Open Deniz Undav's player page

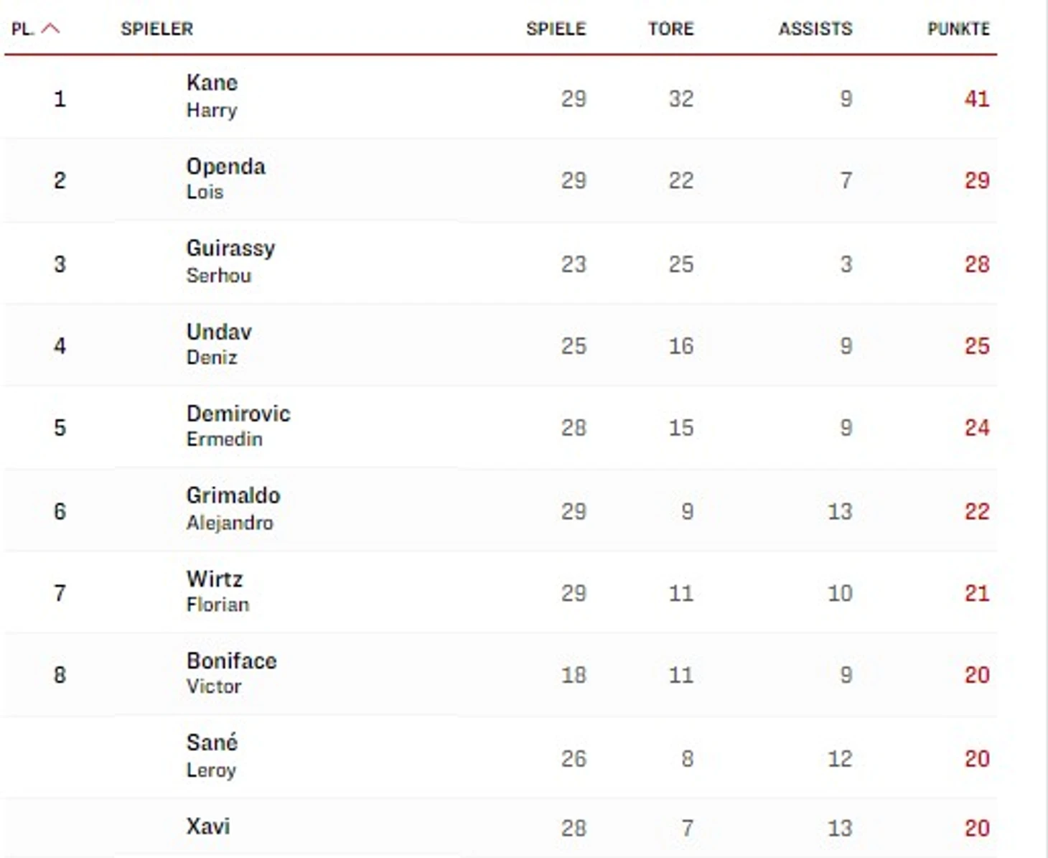219,344
